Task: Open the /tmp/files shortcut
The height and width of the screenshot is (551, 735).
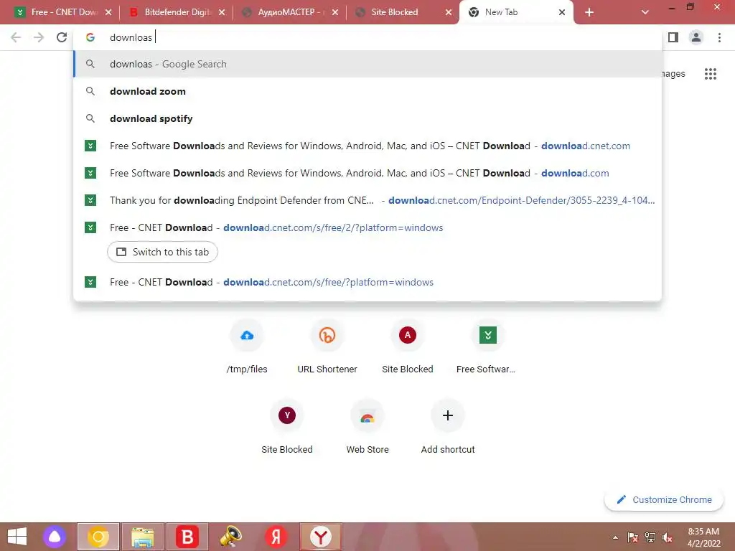Action: coord(247,347)
